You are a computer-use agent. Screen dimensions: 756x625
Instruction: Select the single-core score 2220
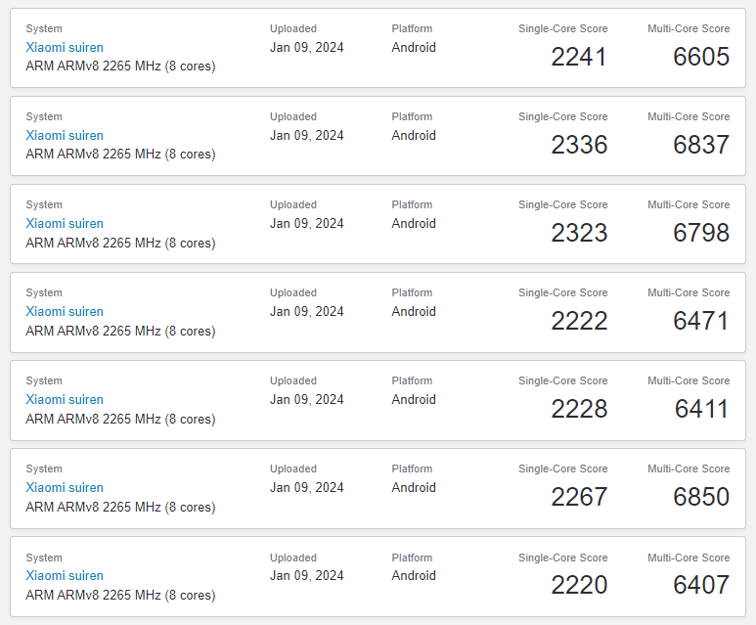(x=579, y=585)
